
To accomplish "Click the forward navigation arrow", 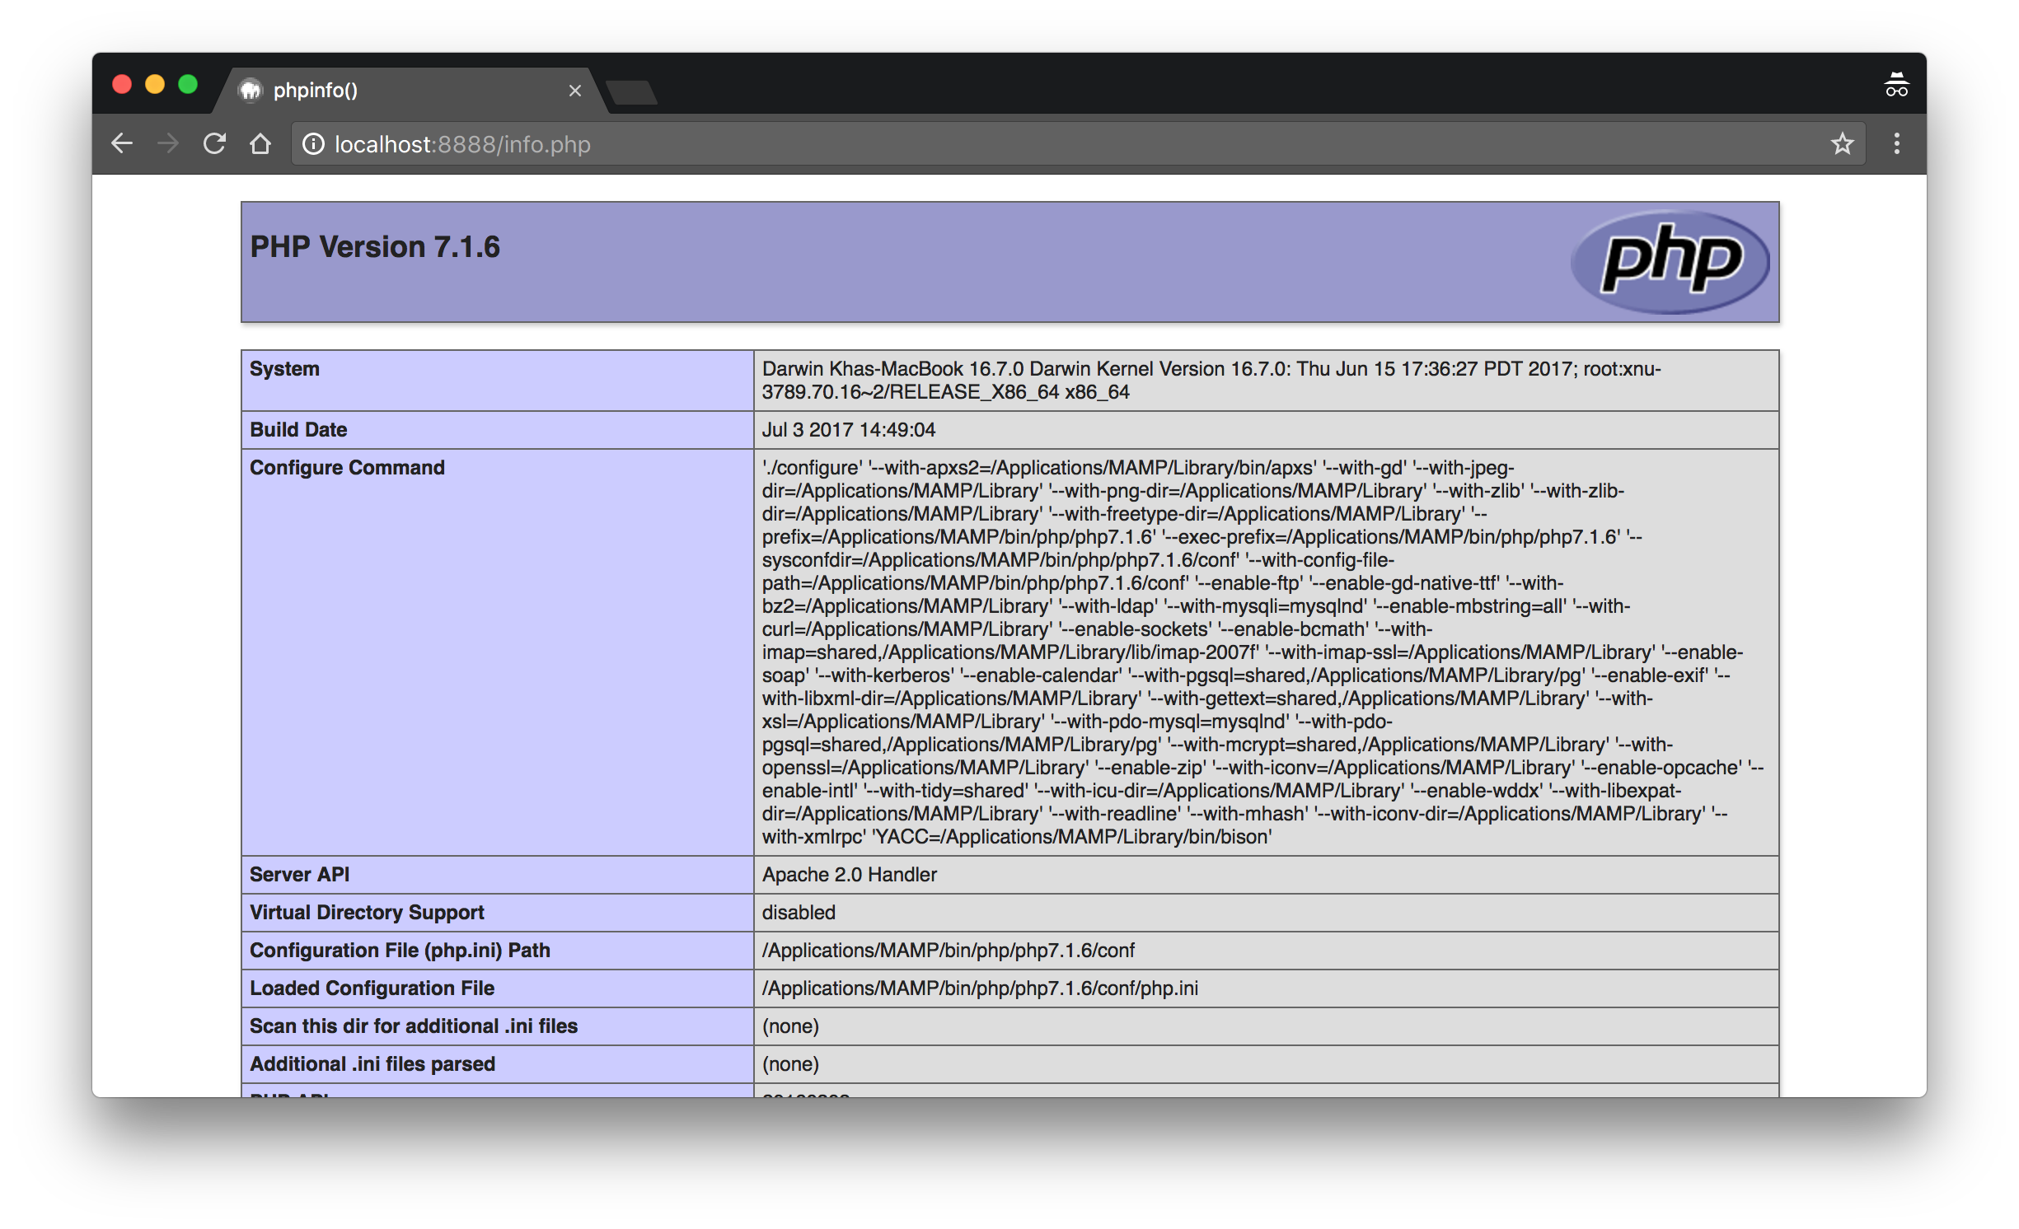I will click(168, 143).
